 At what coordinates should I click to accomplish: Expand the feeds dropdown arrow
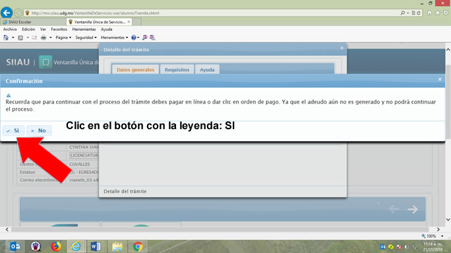coord(28,38)
